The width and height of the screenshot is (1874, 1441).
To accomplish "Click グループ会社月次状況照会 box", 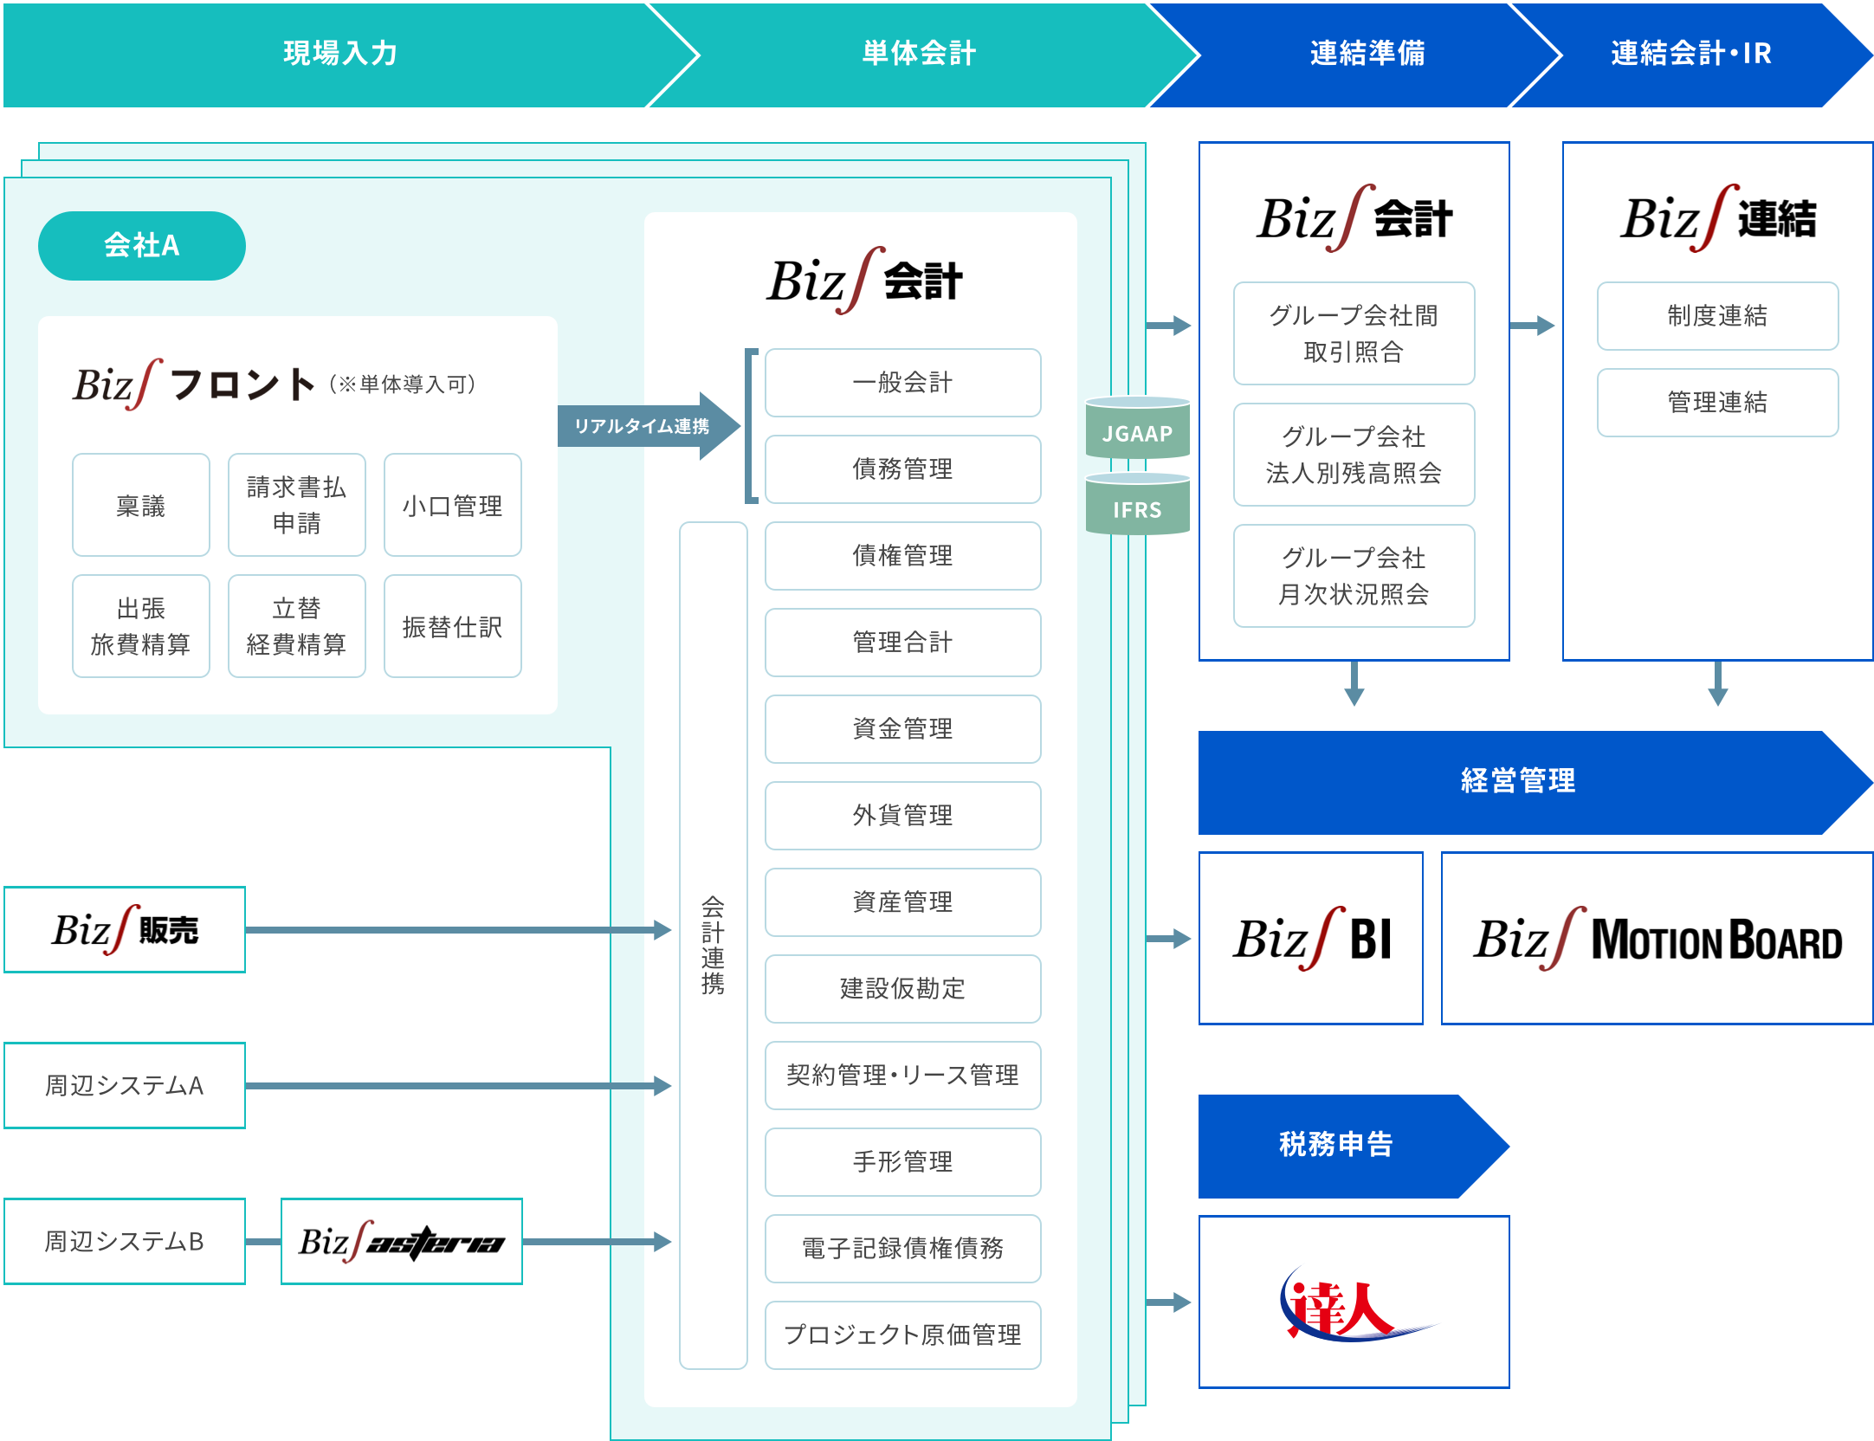I will 1354,576.
